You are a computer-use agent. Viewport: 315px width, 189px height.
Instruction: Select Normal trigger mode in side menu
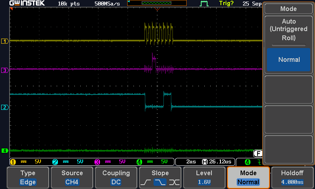(x=289, y=60)
